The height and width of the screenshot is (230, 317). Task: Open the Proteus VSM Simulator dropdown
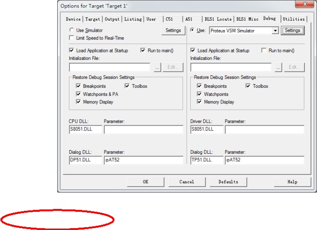tap(275, 31)
